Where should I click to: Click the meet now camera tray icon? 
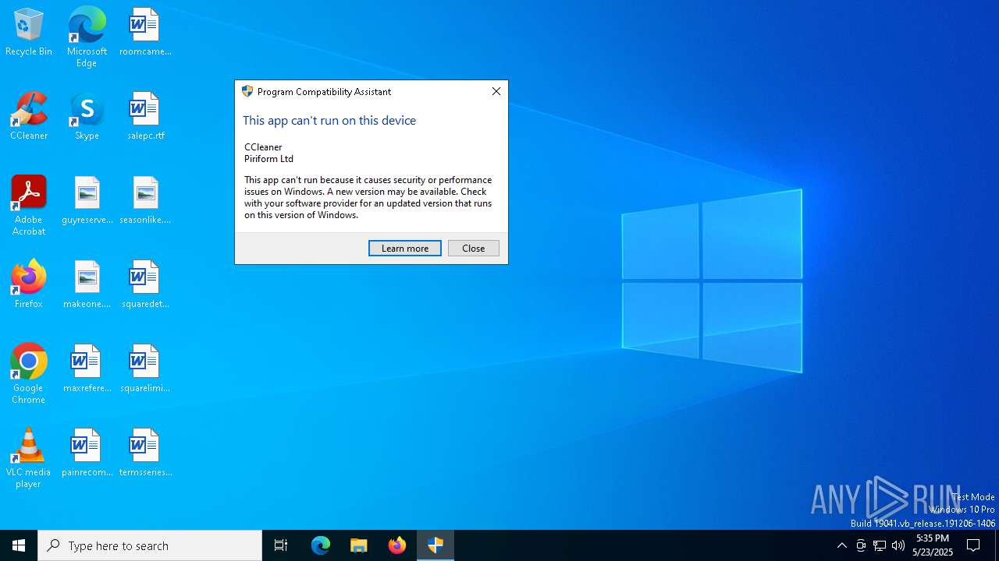[861, 545]
